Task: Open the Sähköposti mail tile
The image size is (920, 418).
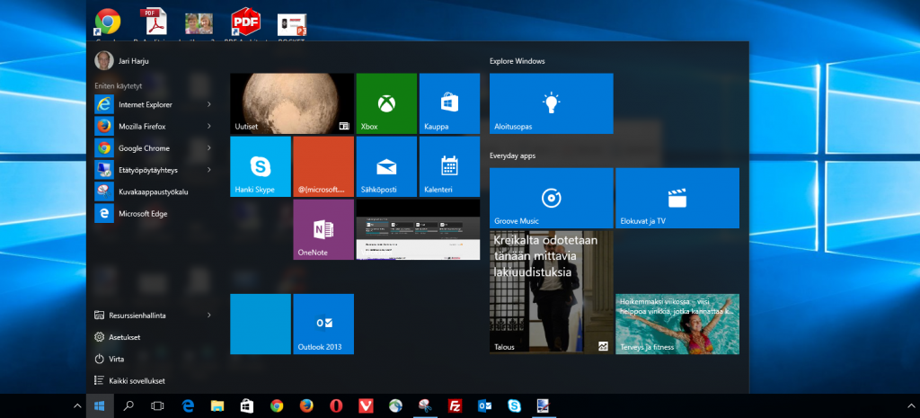Action: tap(386, 166)
